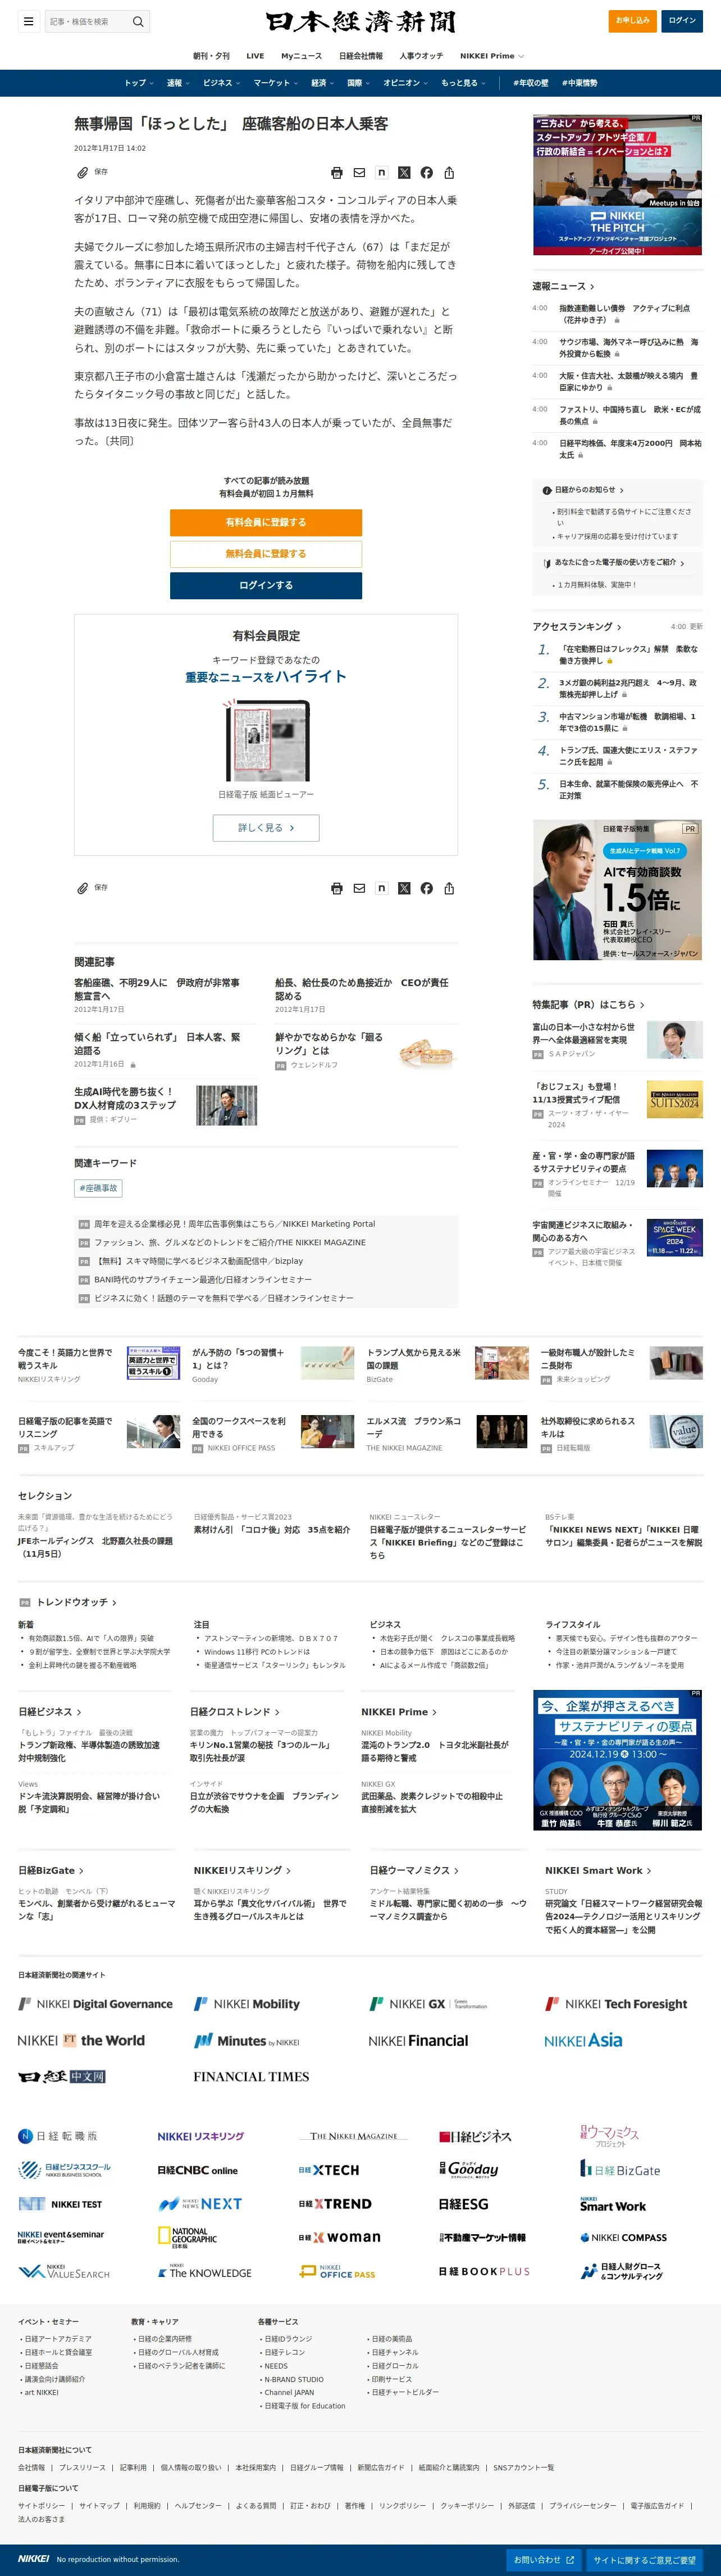Open the #中東情勢 topic link
The width and height of the screenshot is (721, 2576).
579,83
